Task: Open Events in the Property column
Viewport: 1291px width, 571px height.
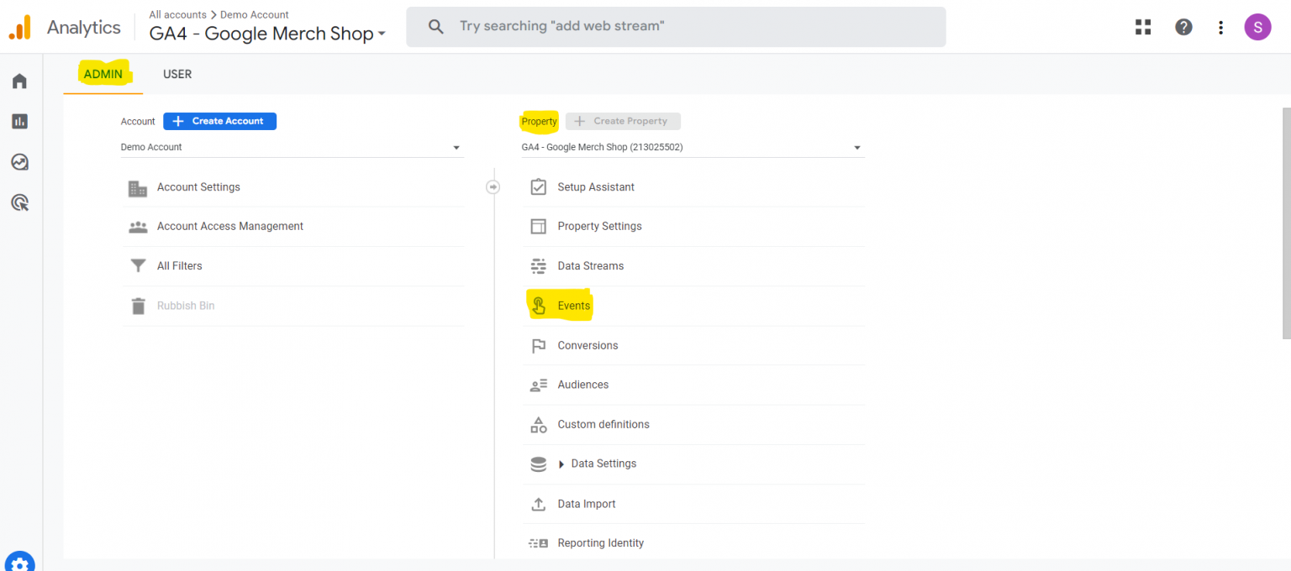Action: [573, 306]
